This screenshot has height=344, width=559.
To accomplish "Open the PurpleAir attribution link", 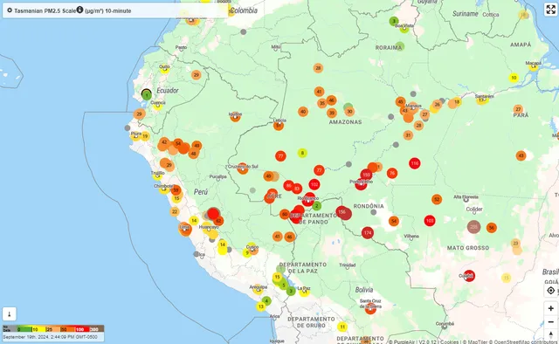I will [402, 342].
